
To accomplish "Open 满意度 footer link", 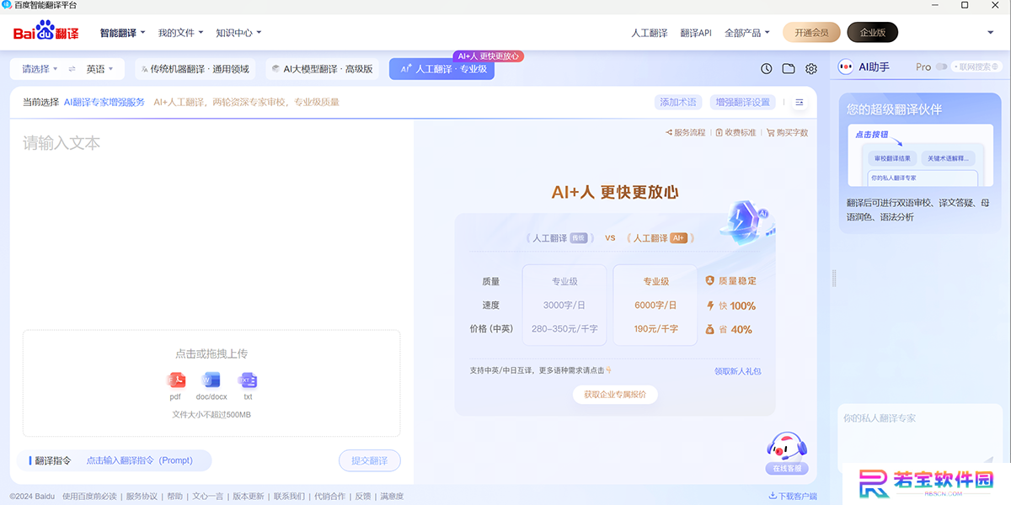I will 392,496.
